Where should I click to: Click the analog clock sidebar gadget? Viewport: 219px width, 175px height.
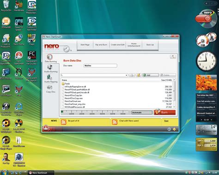click(x=206, y=61)
